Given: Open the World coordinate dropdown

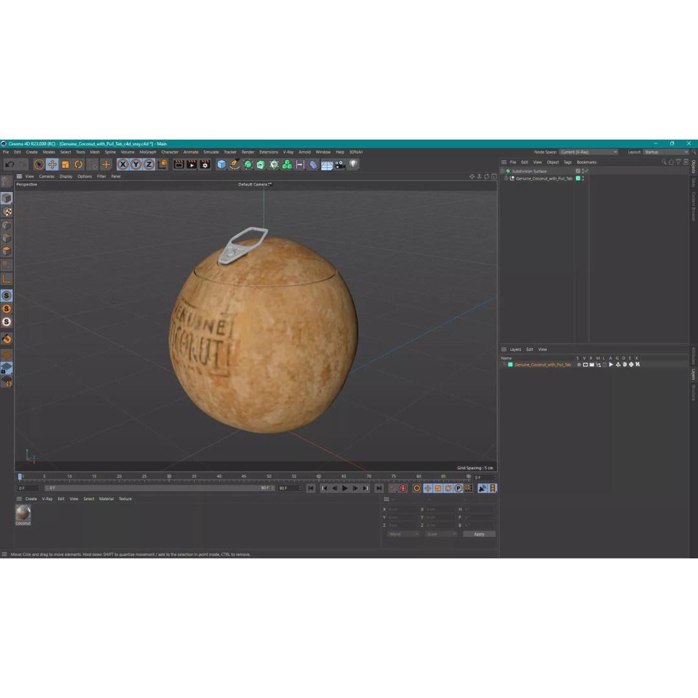Looking at the screenshot, I should (x=403, y=534).
